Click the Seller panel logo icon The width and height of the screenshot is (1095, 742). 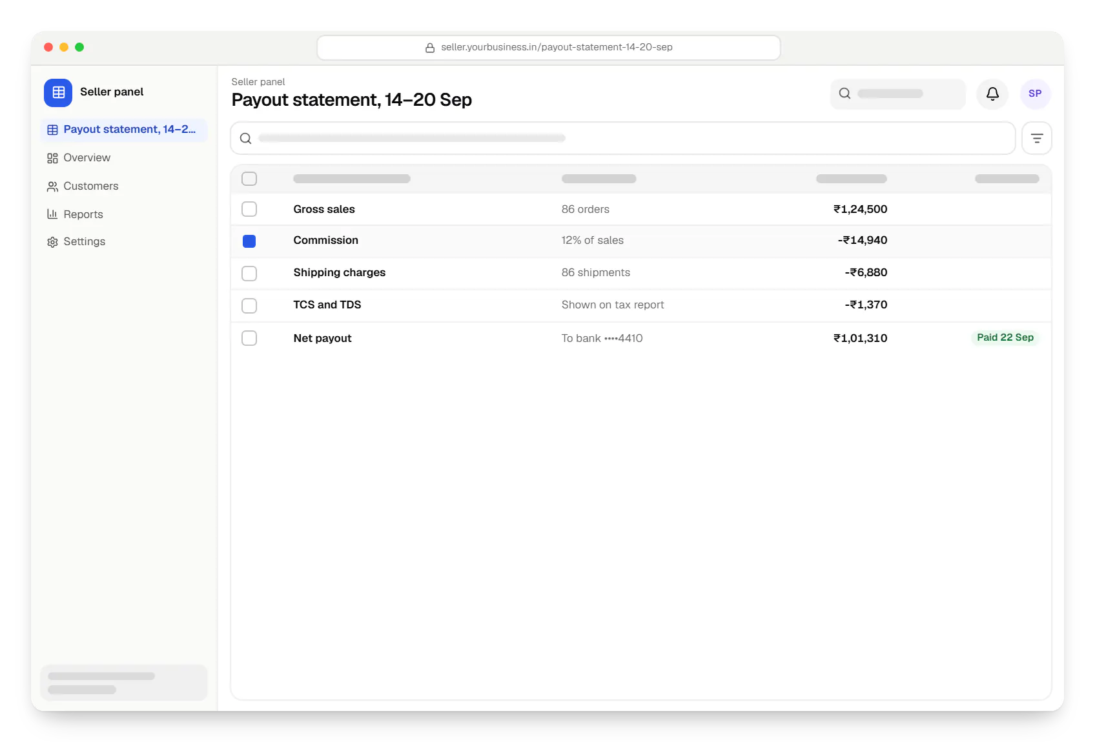pyautogui.click(x=58, y=92)
